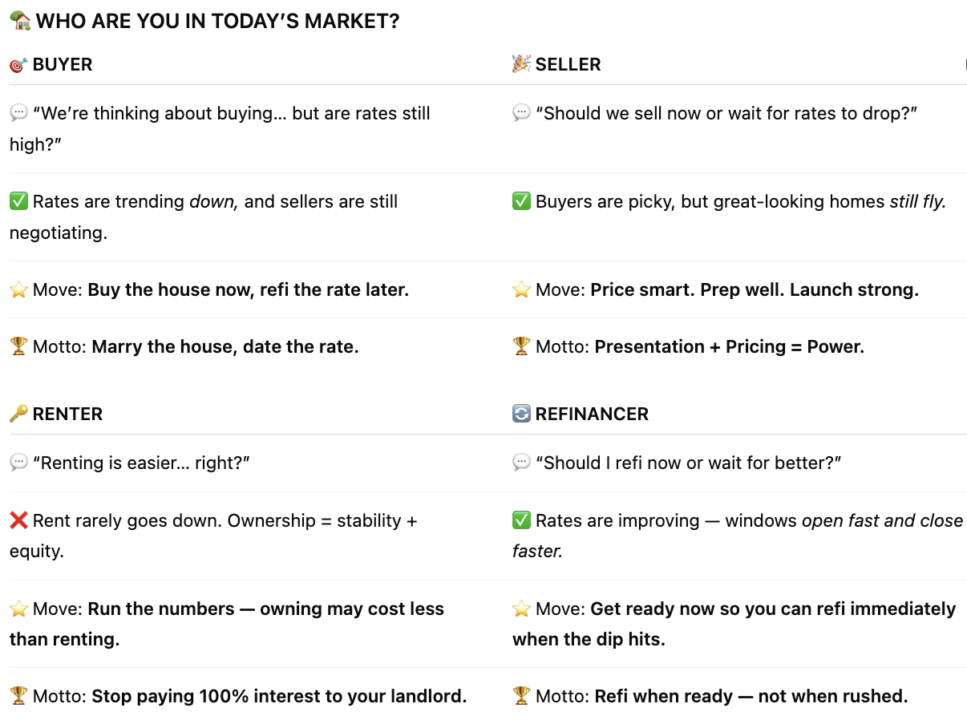This screenshot has height=720, width=967.
Task: Click the speech bubble beside Renting is easier
Action: (x=18, y=463)
